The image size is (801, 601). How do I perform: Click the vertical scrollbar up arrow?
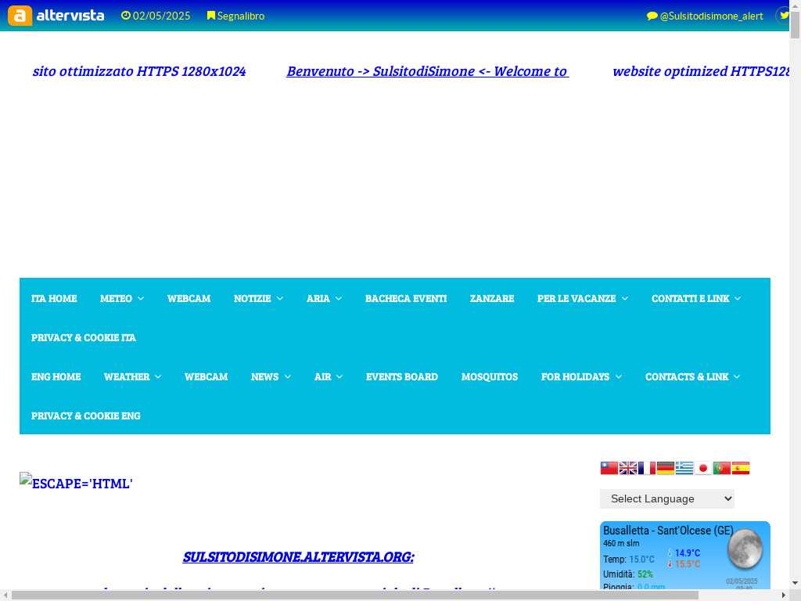point(795,5)
